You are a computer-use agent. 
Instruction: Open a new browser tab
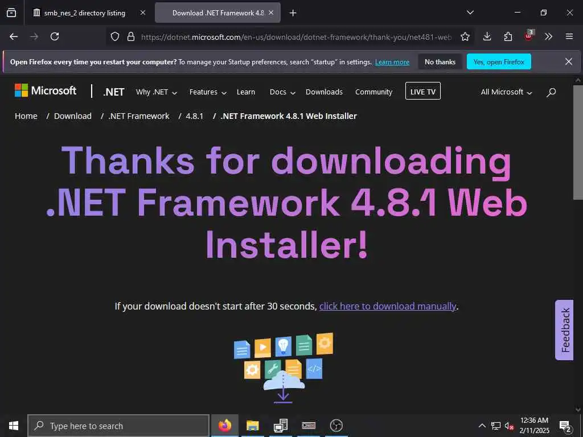[293, 13]
